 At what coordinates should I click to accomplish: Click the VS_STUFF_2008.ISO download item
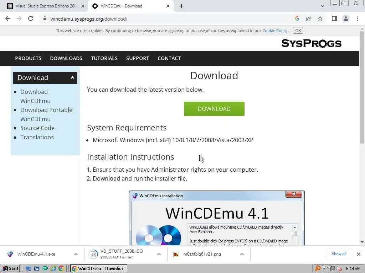pos(121,254)
